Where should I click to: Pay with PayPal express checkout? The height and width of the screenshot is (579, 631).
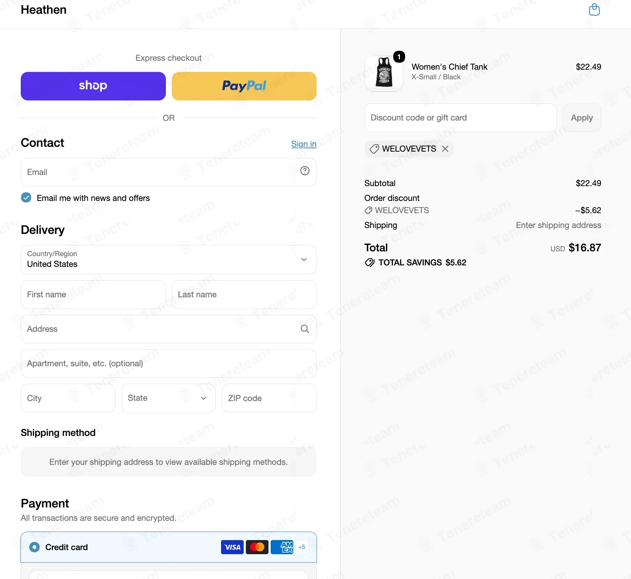(x=244, y=86)
